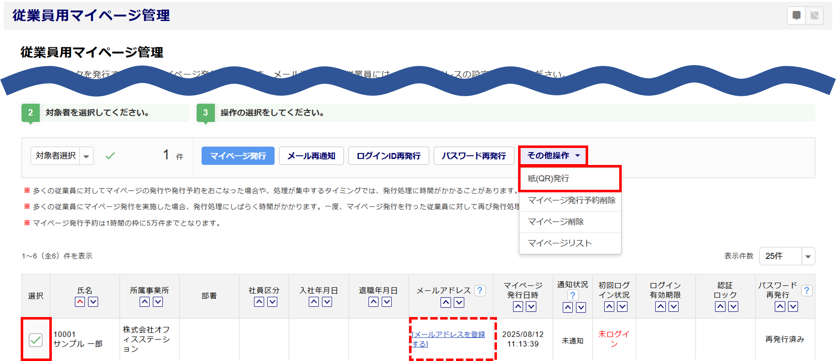Open the 表示件数 25件 dropdown
The width and height of the screenshot is (836, 361).
click(x=807, y=256)
